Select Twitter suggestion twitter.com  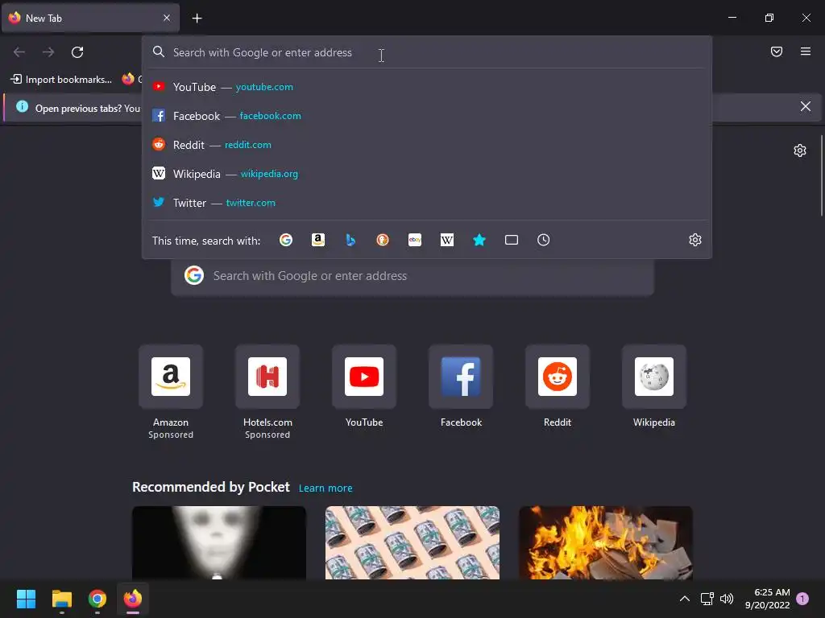point(427,202)
